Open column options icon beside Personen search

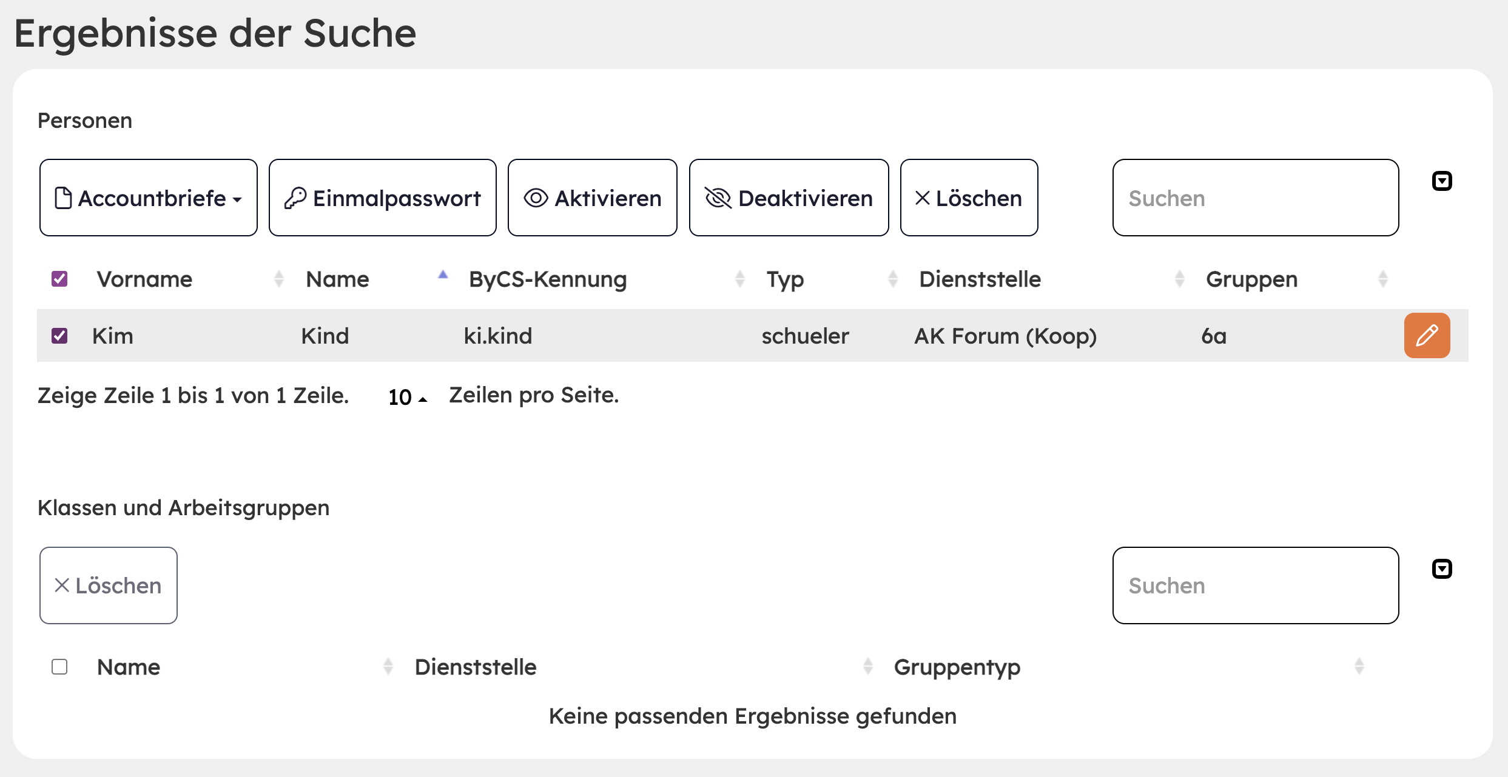coord(1442,181)
